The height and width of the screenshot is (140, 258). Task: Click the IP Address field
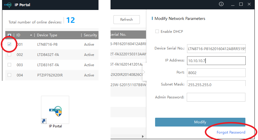(216, 61)
